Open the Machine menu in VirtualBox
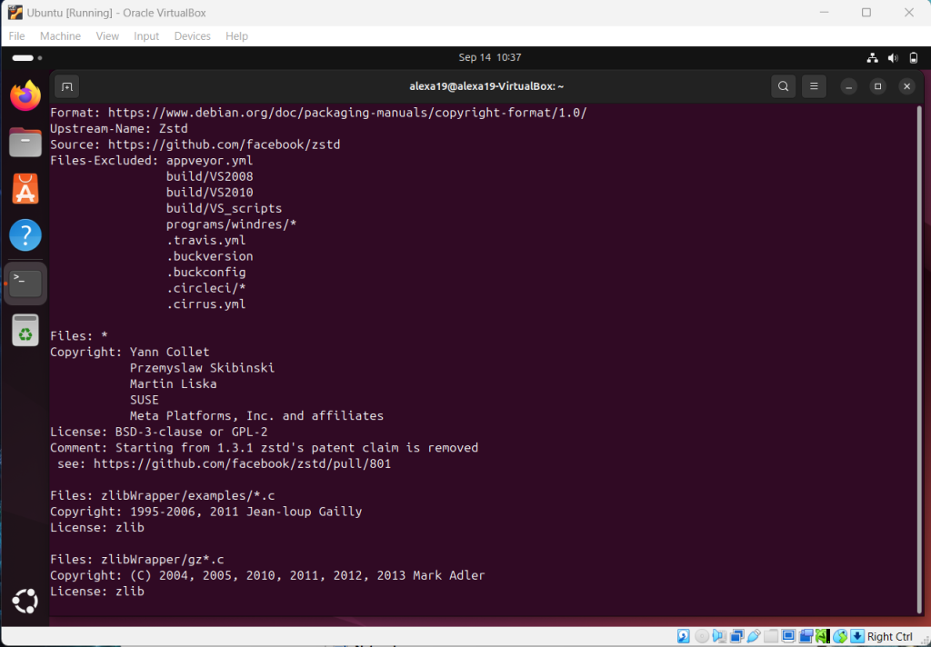Viewport: 931px width, 647px height. (60, 36)
